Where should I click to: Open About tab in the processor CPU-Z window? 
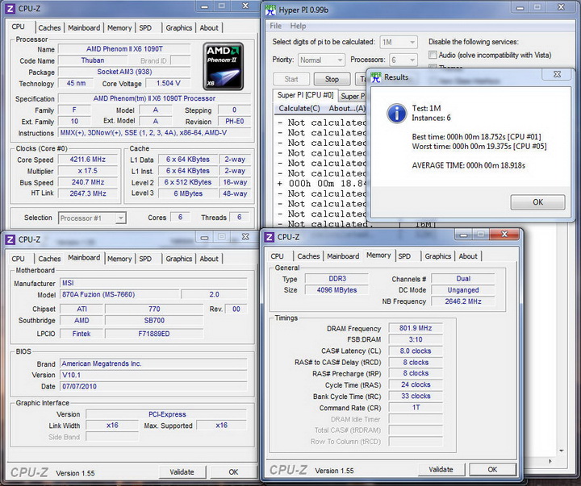[209, 27]
